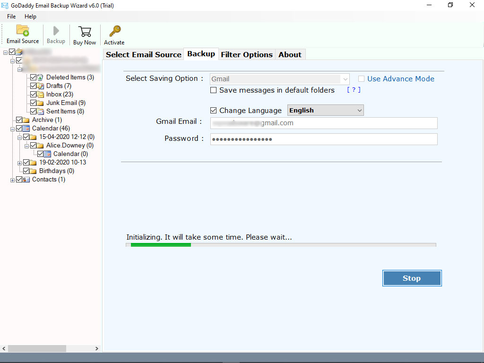
Task: Uncheck the Archive (1) checkbox
Action: coord(19,120)
